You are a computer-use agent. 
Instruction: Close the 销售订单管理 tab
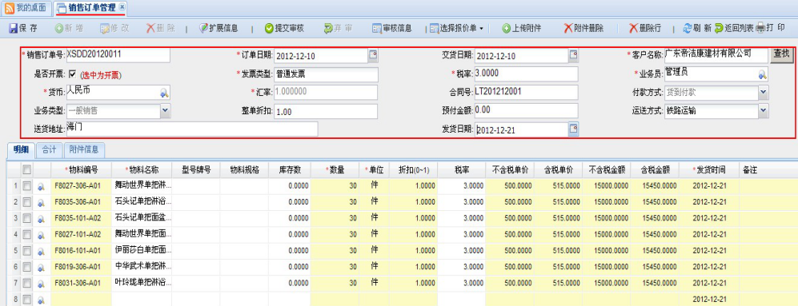(x=122, y=8)
